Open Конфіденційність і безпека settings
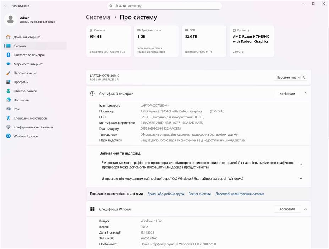The height and width of the screenshot is (249, 329). tap(35, 127)
